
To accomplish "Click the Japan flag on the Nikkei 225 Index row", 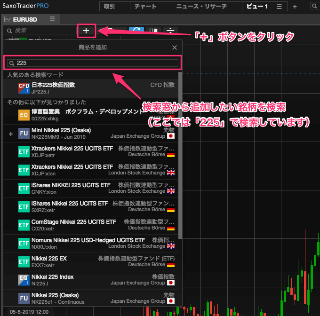I will pyautogui.click(x=171, y=283).
